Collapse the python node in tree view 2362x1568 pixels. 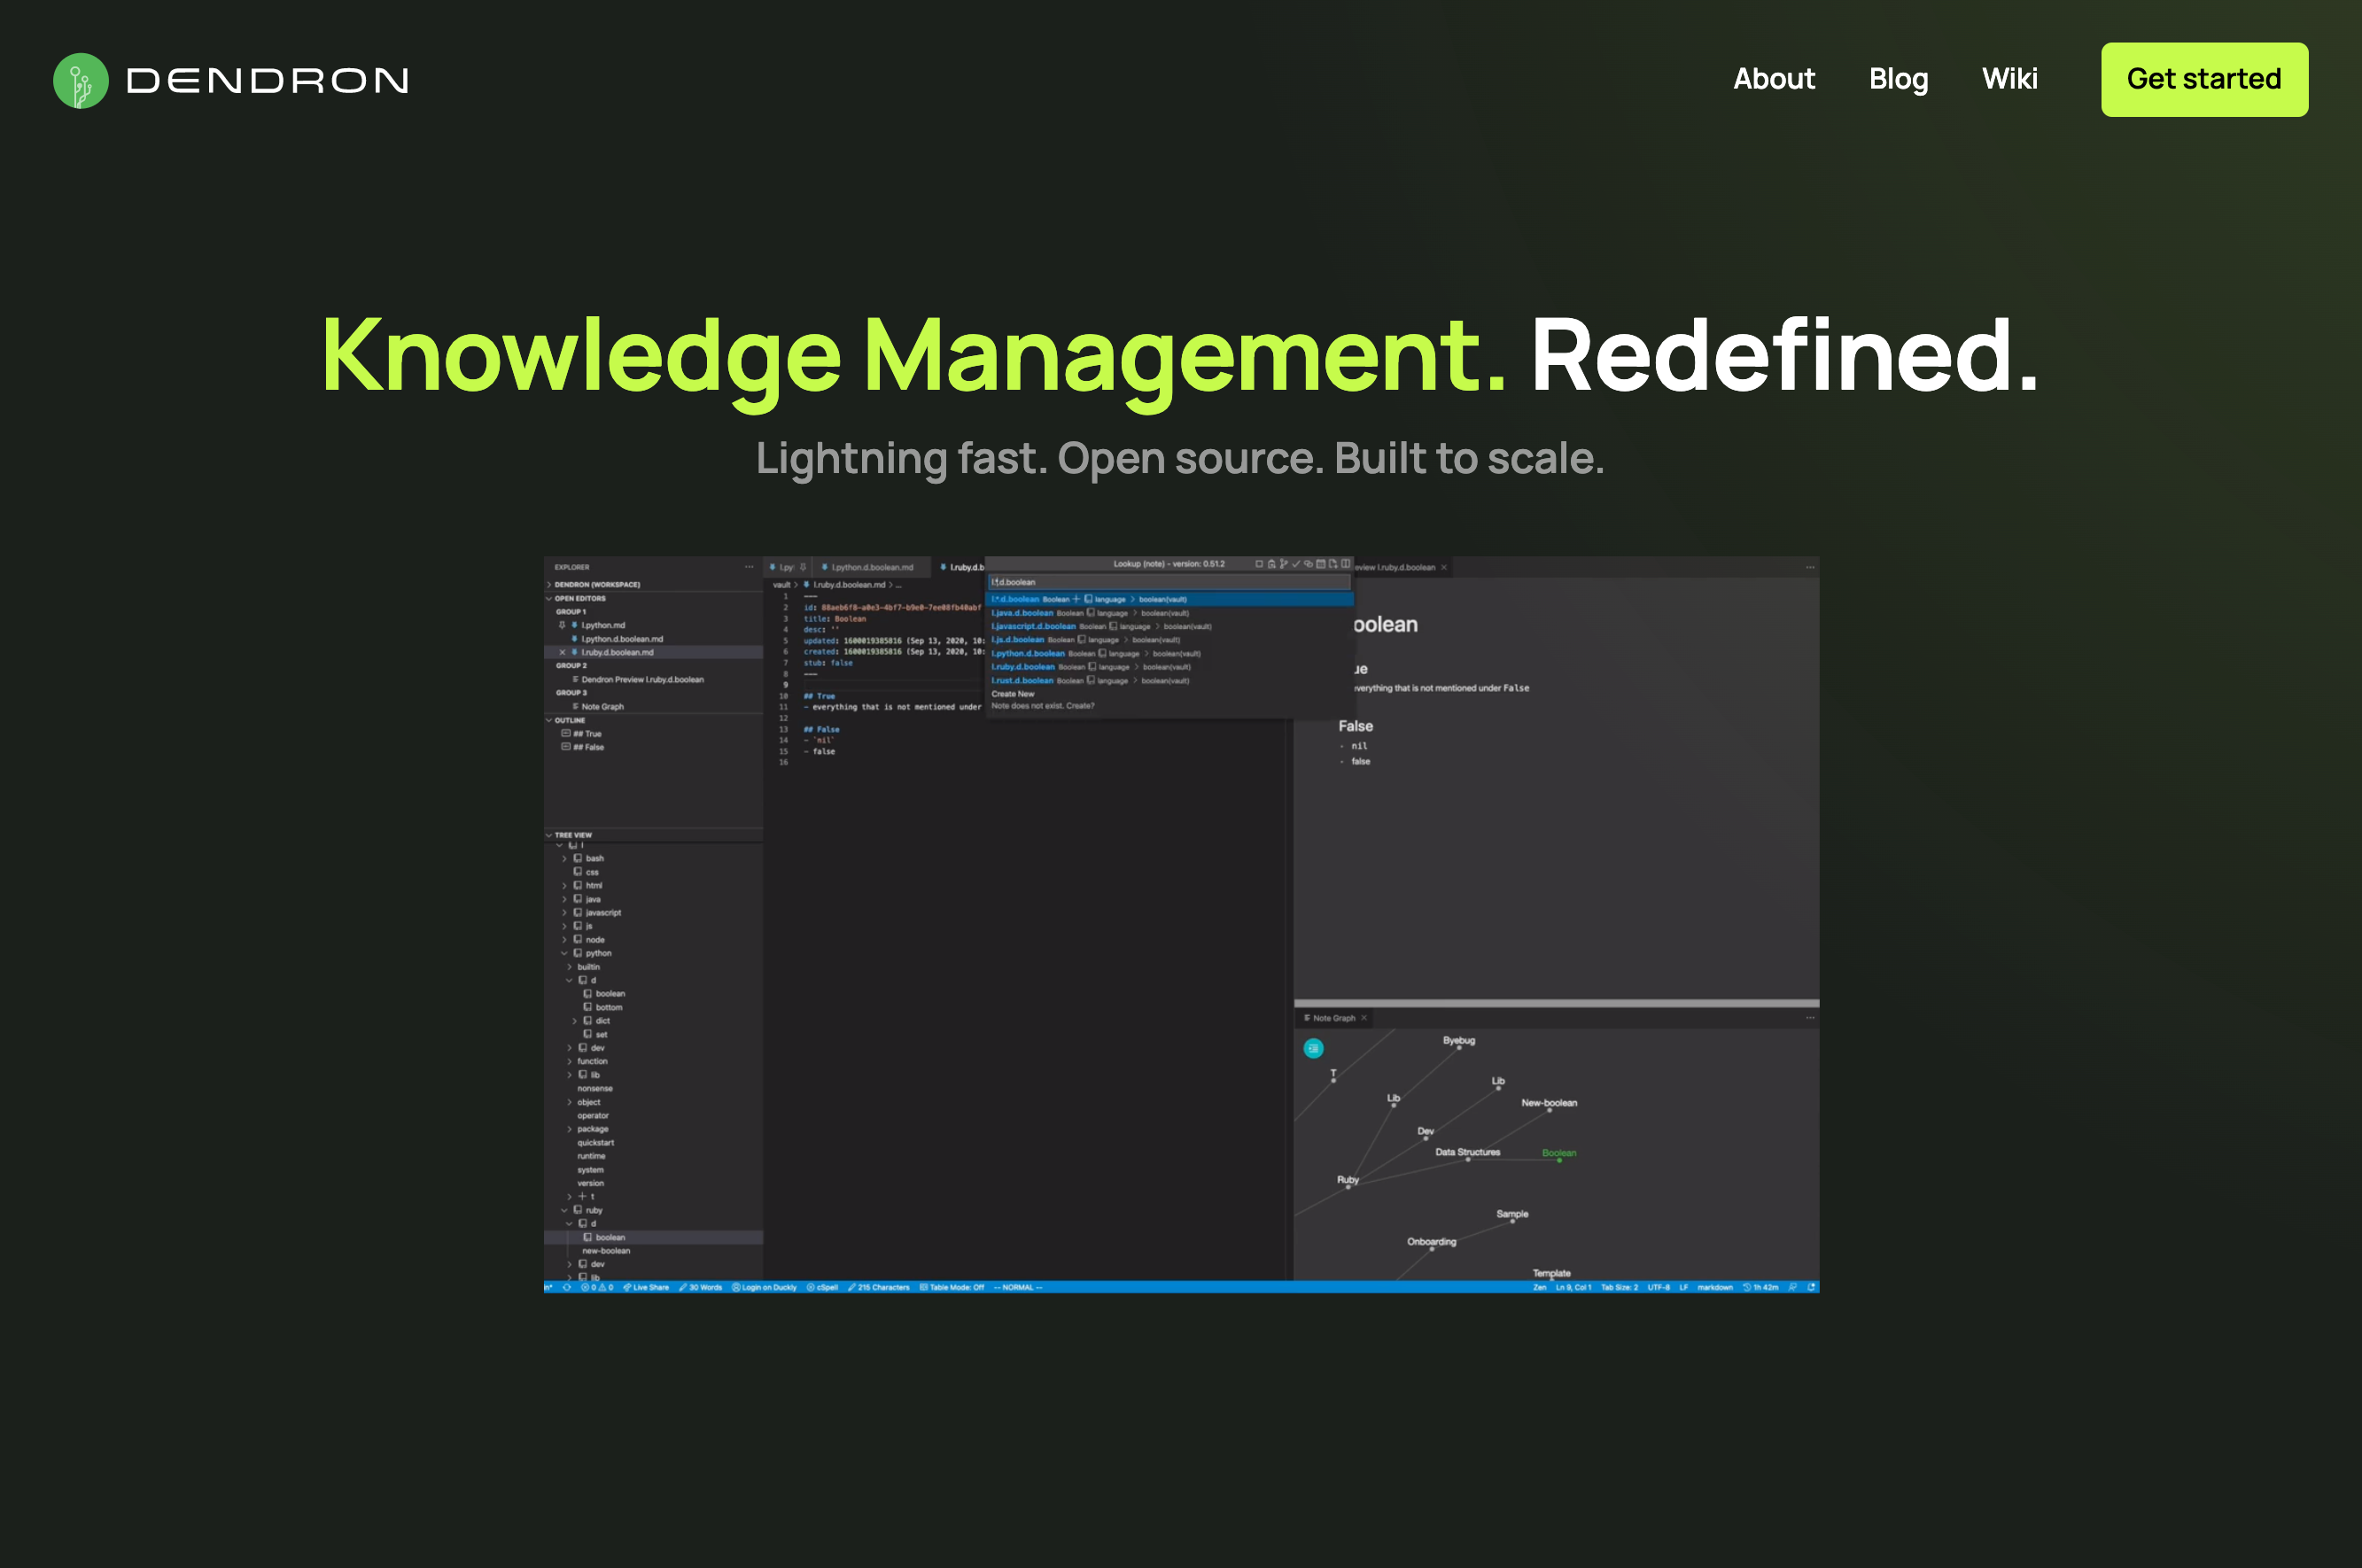click(564, 953)
